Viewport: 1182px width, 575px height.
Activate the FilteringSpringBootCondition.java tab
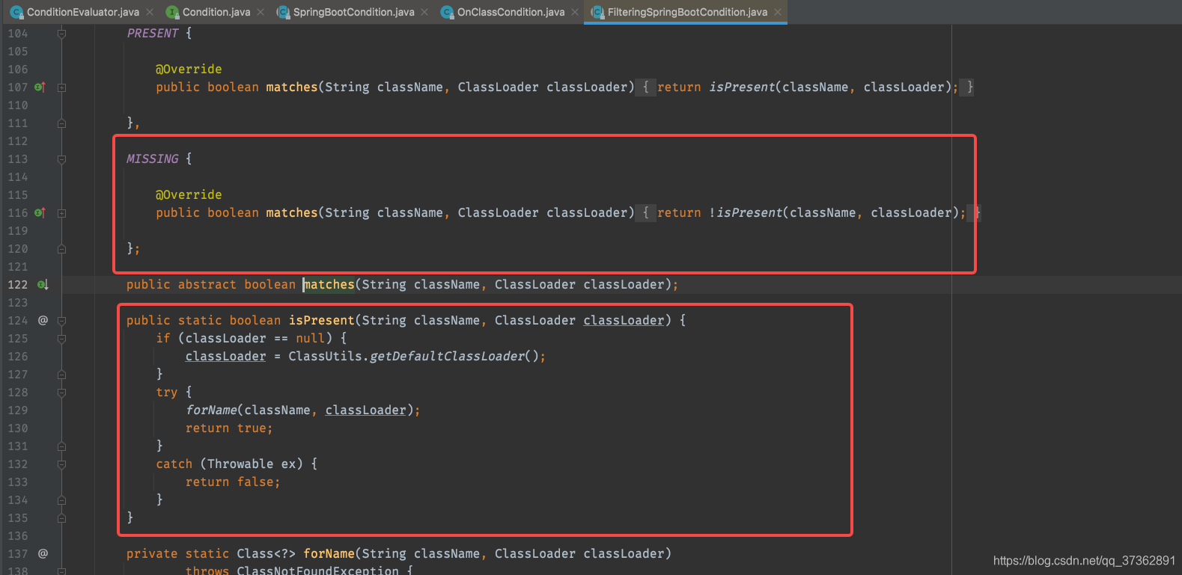click(687, 12)
